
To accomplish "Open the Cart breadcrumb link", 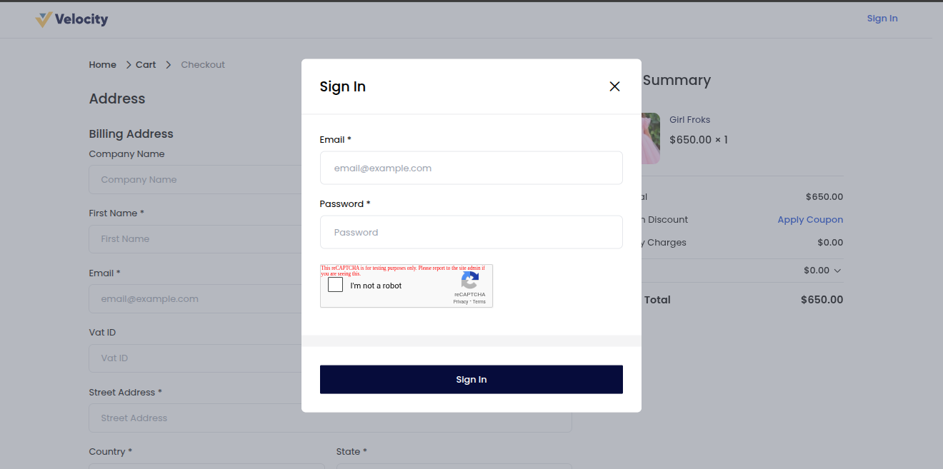I will pos(146,64).
